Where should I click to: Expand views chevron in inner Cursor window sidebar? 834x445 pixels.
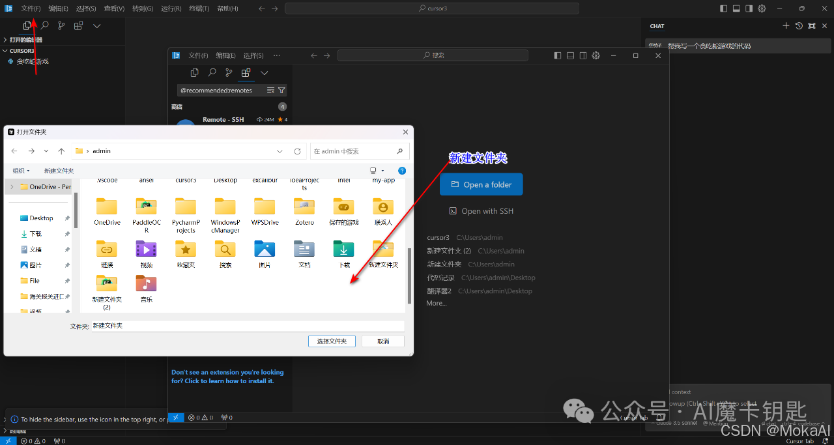[264, 73]
